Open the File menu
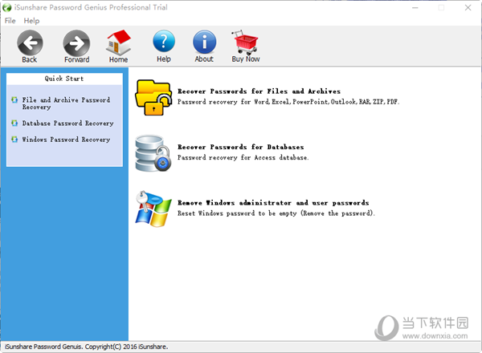 10,21
